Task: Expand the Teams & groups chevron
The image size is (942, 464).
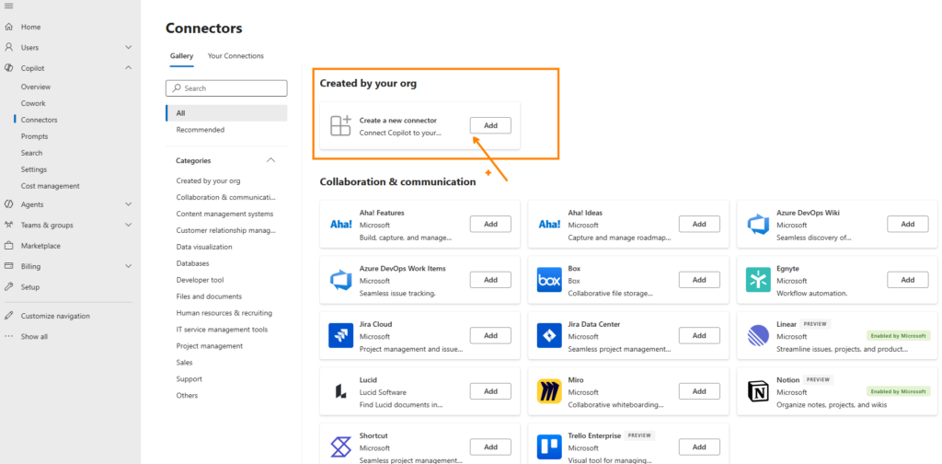Action: [128, 225]
